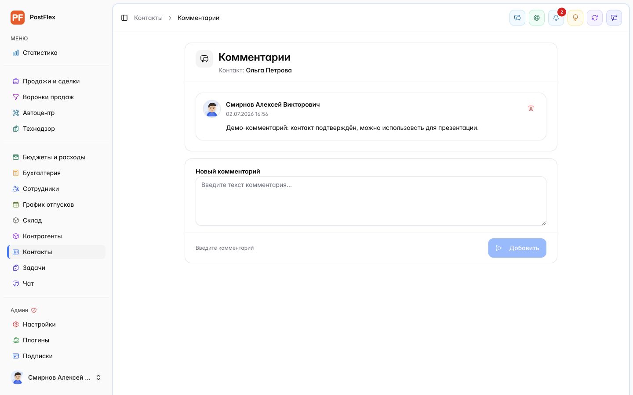Image resolution: width=633 pixels, height=395 pixels.
Task: Expand the user account menu chevrons
Action: pos(98,377)
